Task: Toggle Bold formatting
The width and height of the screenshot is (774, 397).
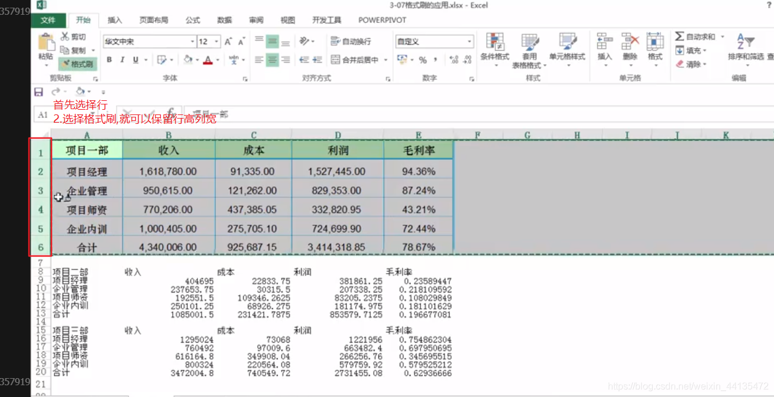Action: click(109, 60)
